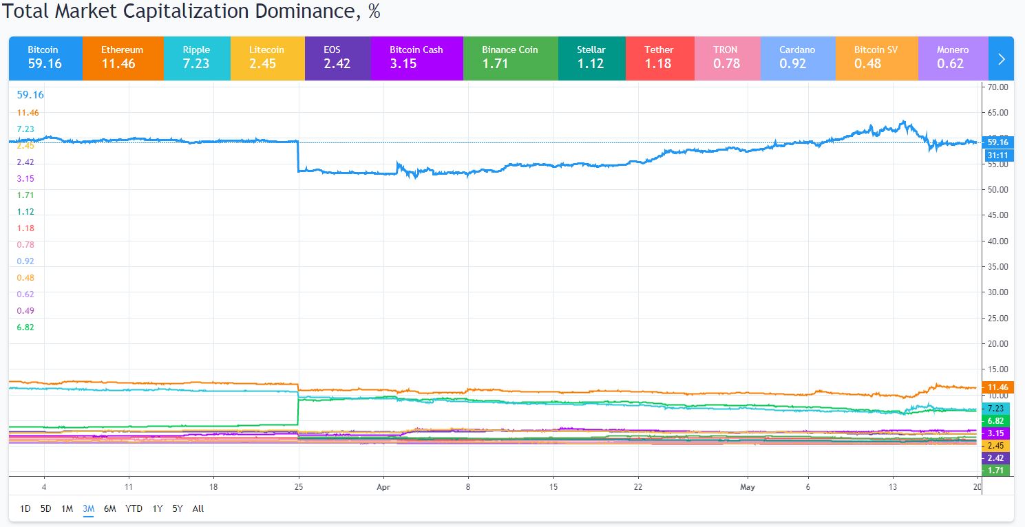Click the Cardano coin tile

pos(798,58)
